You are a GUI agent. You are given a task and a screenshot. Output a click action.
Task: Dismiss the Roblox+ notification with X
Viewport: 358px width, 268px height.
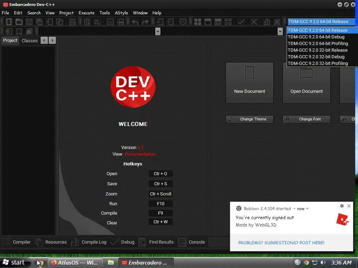click(349, 206)
